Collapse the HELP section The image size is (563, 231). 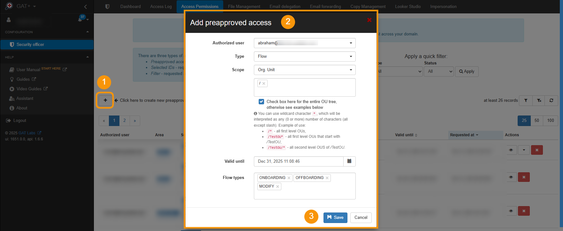(x=87, y=57)
